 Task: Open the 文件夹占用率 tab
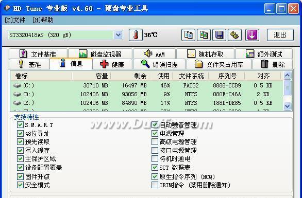219,64
